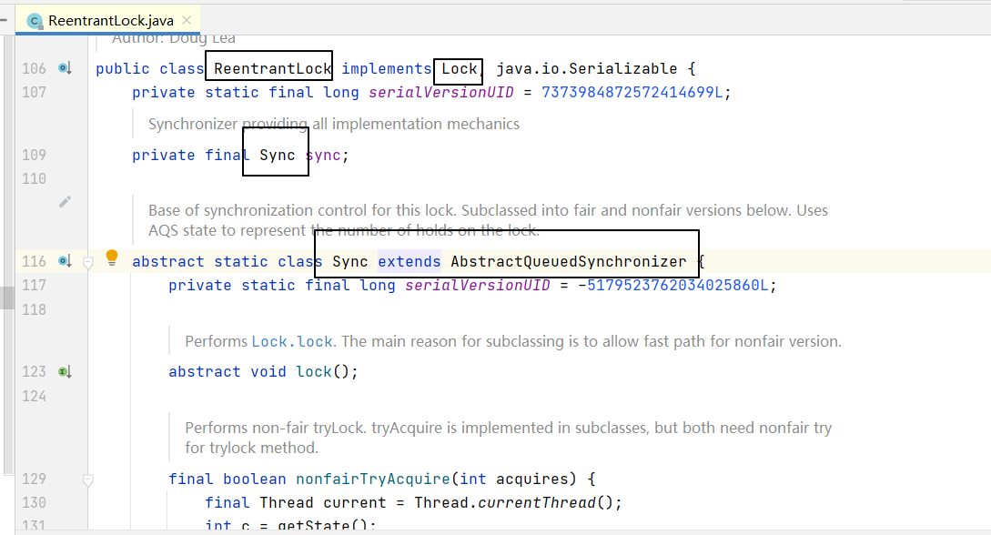Image resolution: width=991 pixels, height=535 pixels.
Task: Click AbstractQueuedSynchronizer in the extends clause
Action: (x=569, y=262)
